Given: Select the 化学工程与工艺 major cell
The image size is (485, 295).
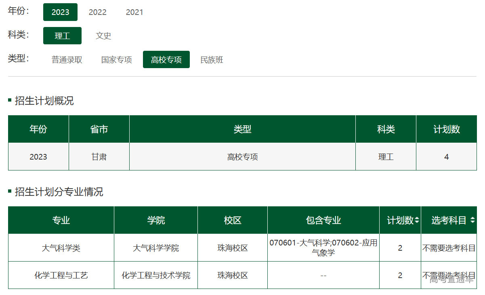Looking at the screenshot, I should tap(61, 275).
